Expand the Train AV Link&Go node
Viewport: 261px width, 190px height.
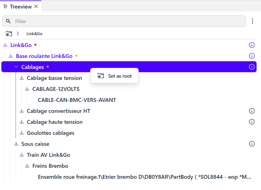point(22,155)
